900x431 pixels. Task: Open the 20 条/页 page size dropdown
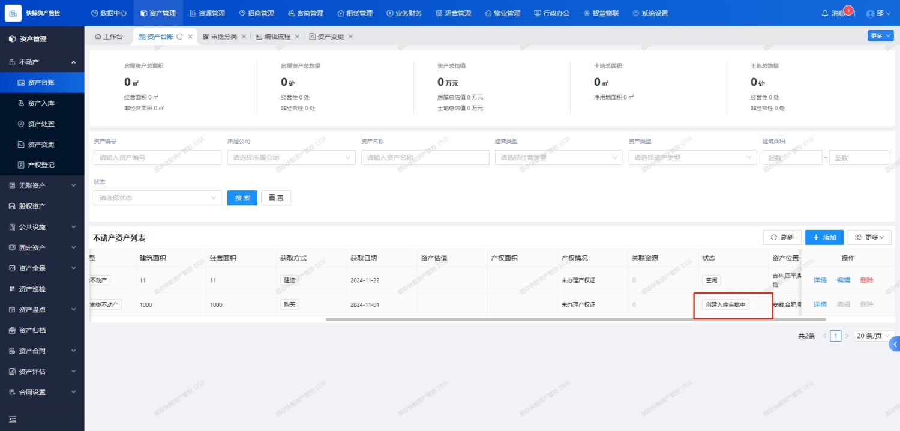click(874, 336)
